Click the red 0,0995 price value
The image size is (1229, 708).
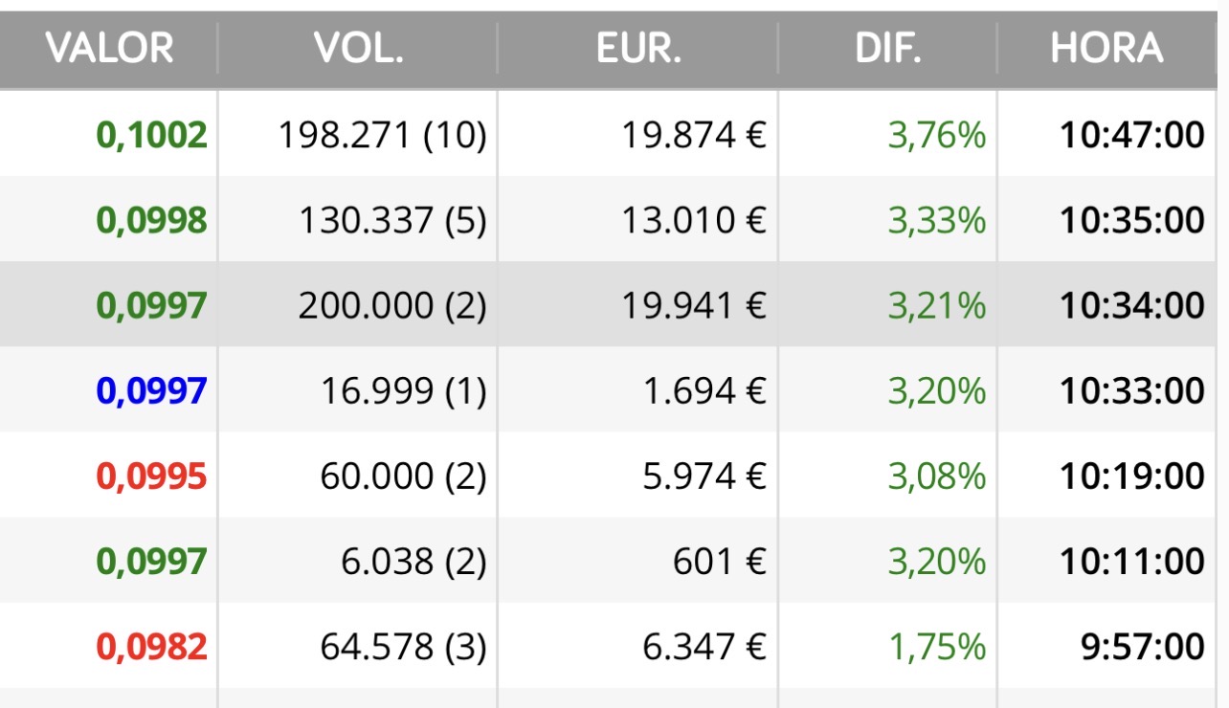[151, 476]
